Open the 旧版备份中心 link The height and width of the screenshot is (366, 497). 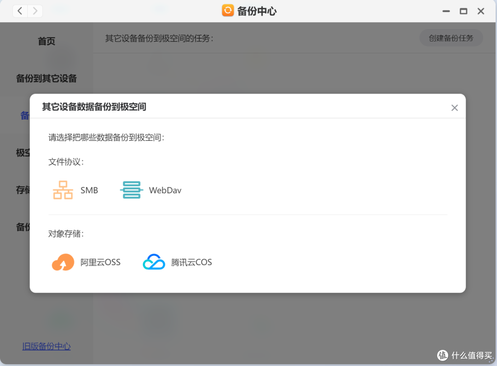coord(46,346)
